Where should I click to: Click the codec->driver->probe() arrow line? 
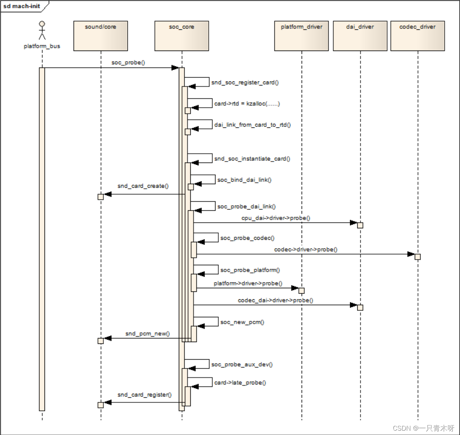[305, 254]
